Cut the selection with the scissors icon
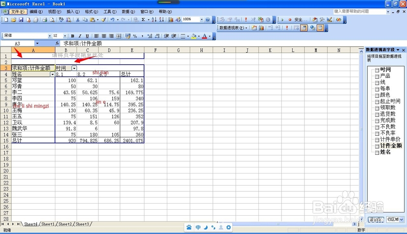The height and width of the screenshot is (234, 407). click(78, 19)
